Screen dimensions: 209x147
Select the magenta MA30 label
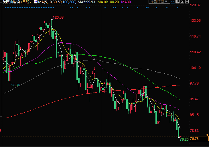click(x=126, y=2)
